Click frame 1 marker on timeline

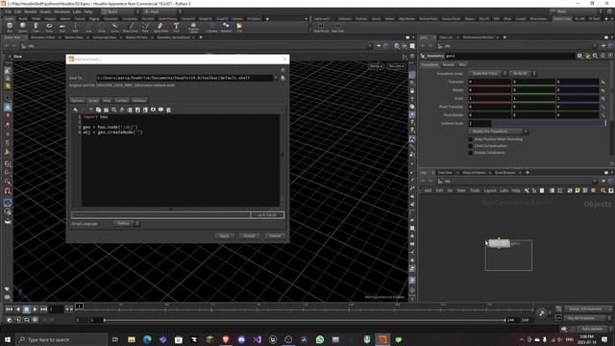(x=79, y=306)
